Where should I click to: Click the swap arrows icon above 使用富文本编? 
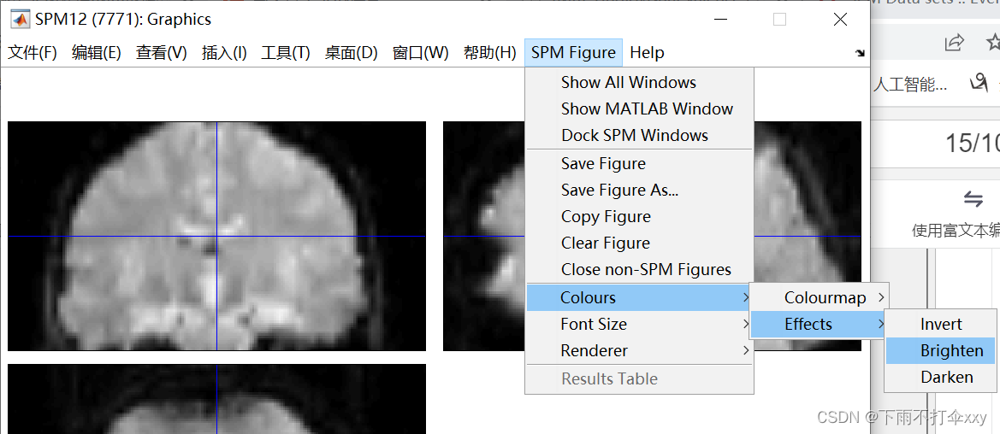point(973,199)
